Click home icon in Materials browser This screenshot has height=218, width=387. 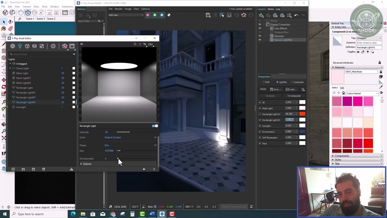coord(344,93)
